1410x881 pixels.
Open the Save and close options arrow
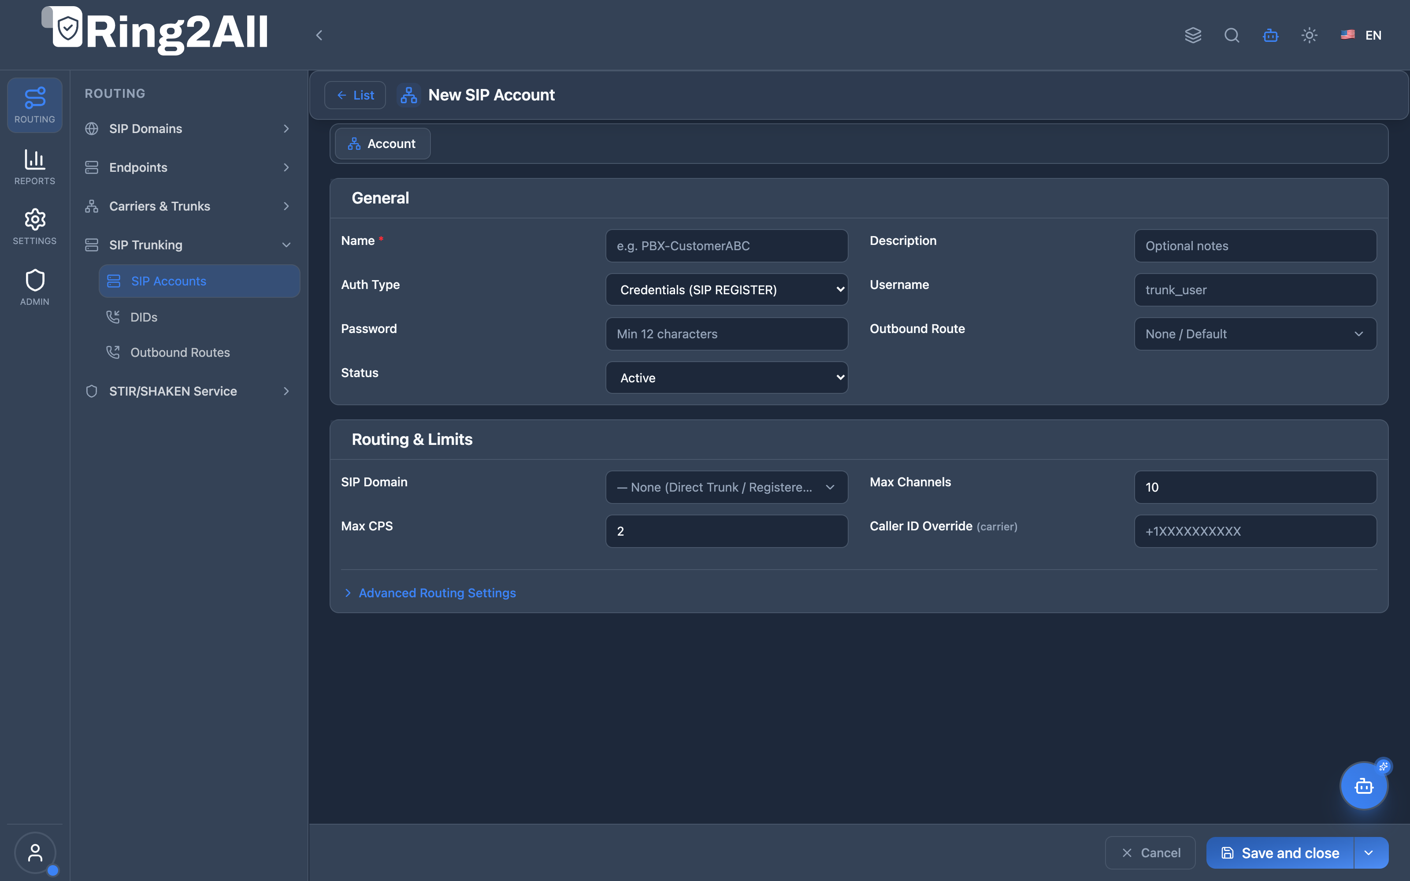[x=1371, y=853]
